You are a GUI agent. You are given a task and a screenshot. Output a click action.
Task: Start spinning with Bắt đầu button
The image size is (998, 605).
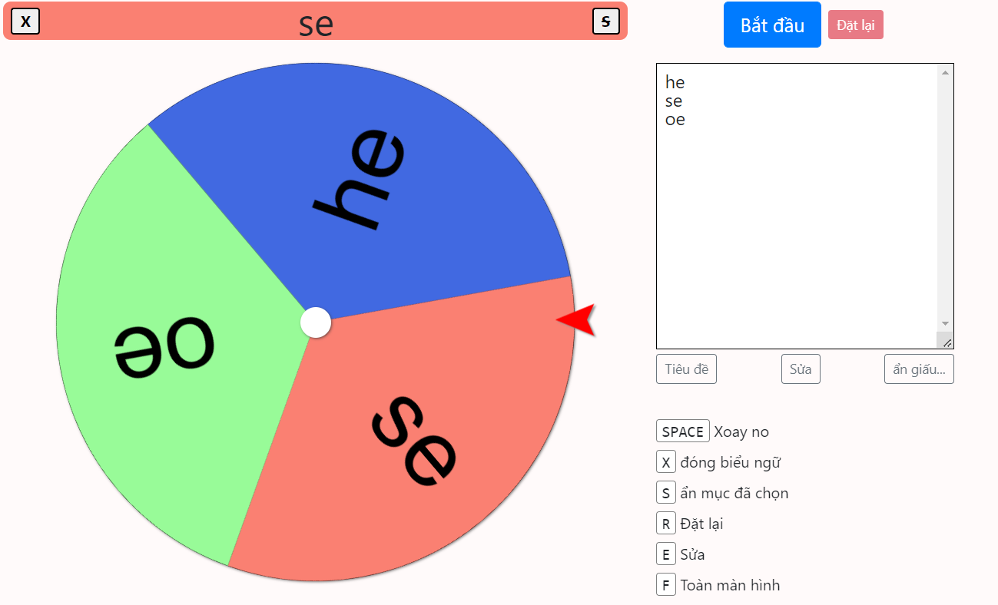tap(772, 25)
